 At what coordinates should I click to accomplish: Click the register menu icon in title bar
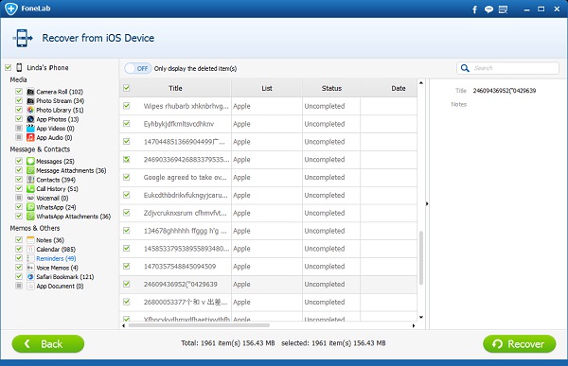[504, 9]
